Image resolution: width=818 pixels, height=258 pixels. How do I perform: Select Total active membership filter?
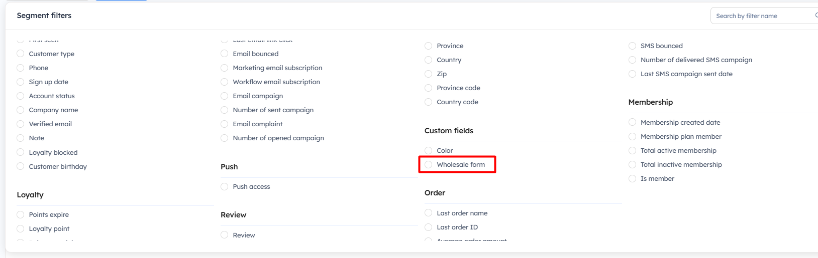(x=633, y=151)
